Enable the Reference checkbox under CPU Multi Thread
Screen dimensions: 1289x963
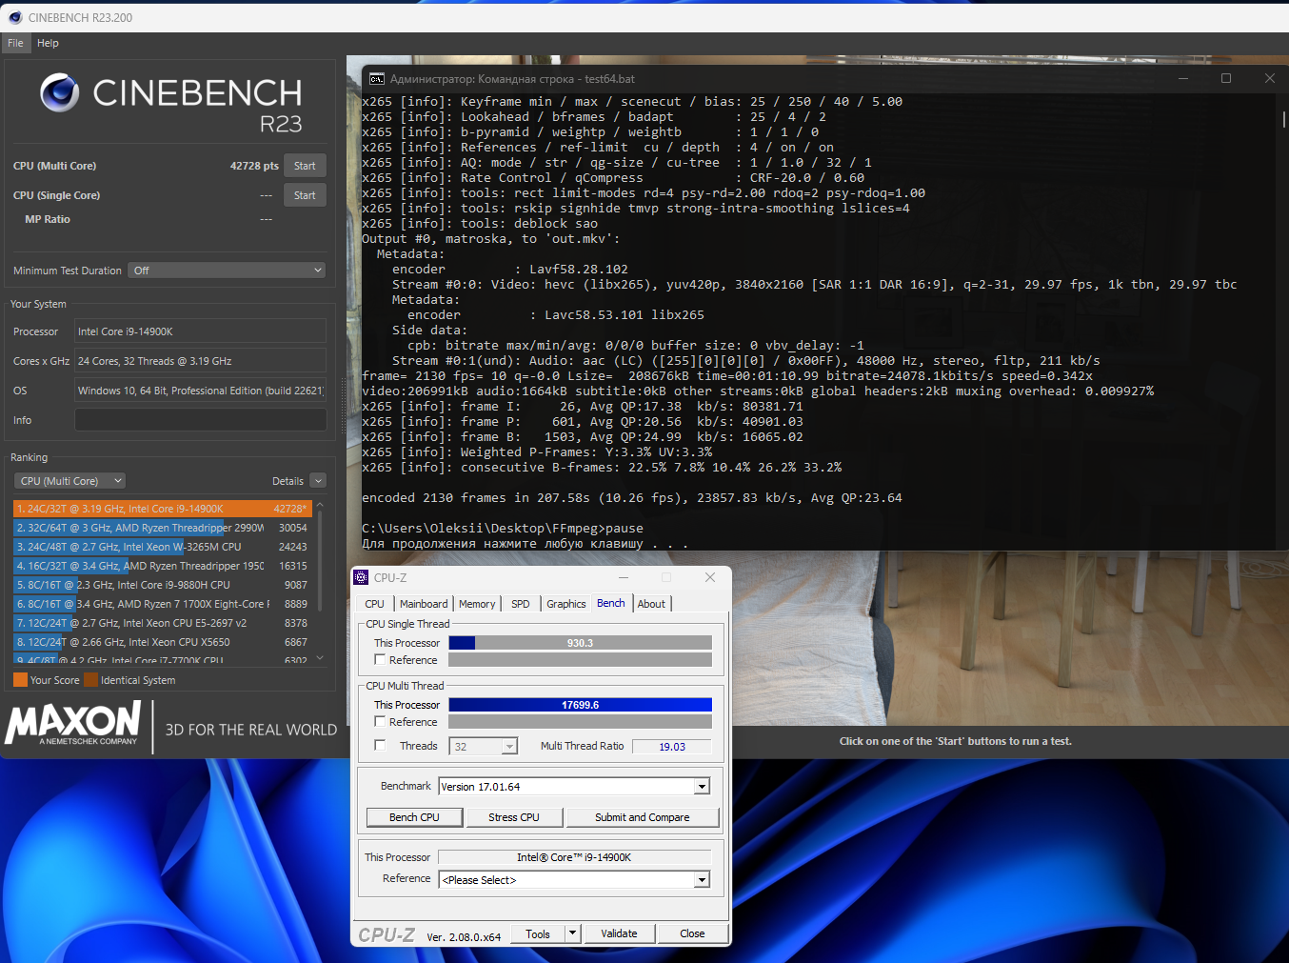pyautogui.click(x=381, y=722)
